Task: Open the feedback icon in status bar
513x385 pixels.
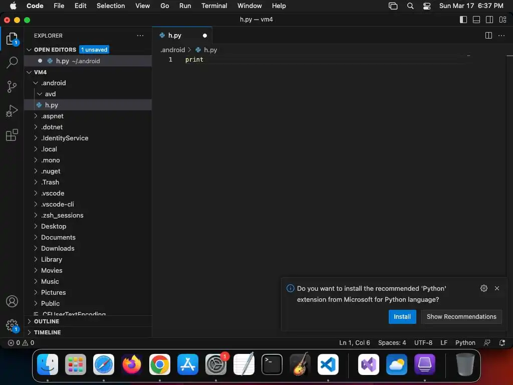Action: click(487, 343)
